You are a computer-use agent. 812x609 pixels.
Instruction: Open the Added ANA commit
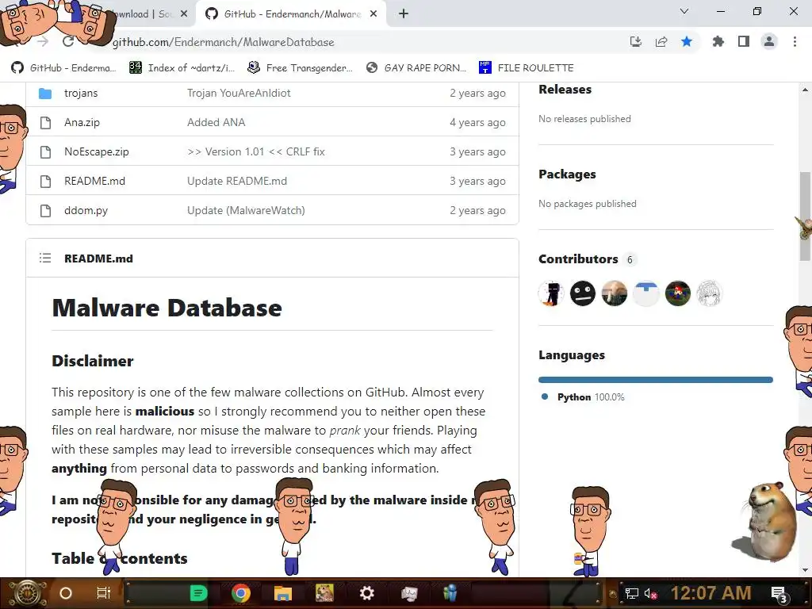[216, 122]
